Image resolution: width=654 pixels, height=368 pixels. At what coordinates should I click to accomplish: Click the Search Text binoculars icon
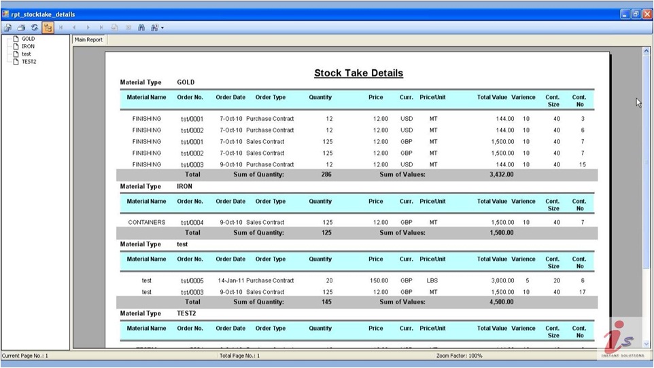tap(141, 28)
